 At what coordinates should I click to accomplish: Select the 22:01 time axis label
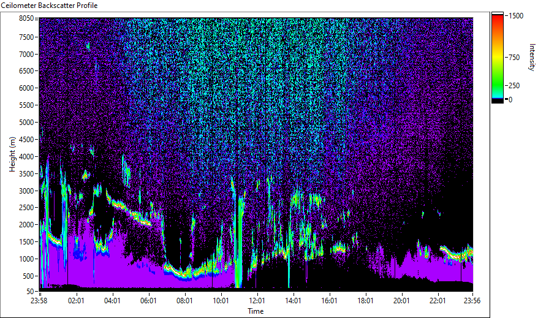click(x=438, y=301)
